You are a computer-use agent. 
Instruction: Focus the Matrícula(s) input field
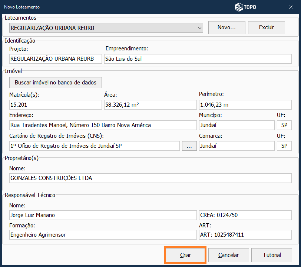[x=55, y=105]
